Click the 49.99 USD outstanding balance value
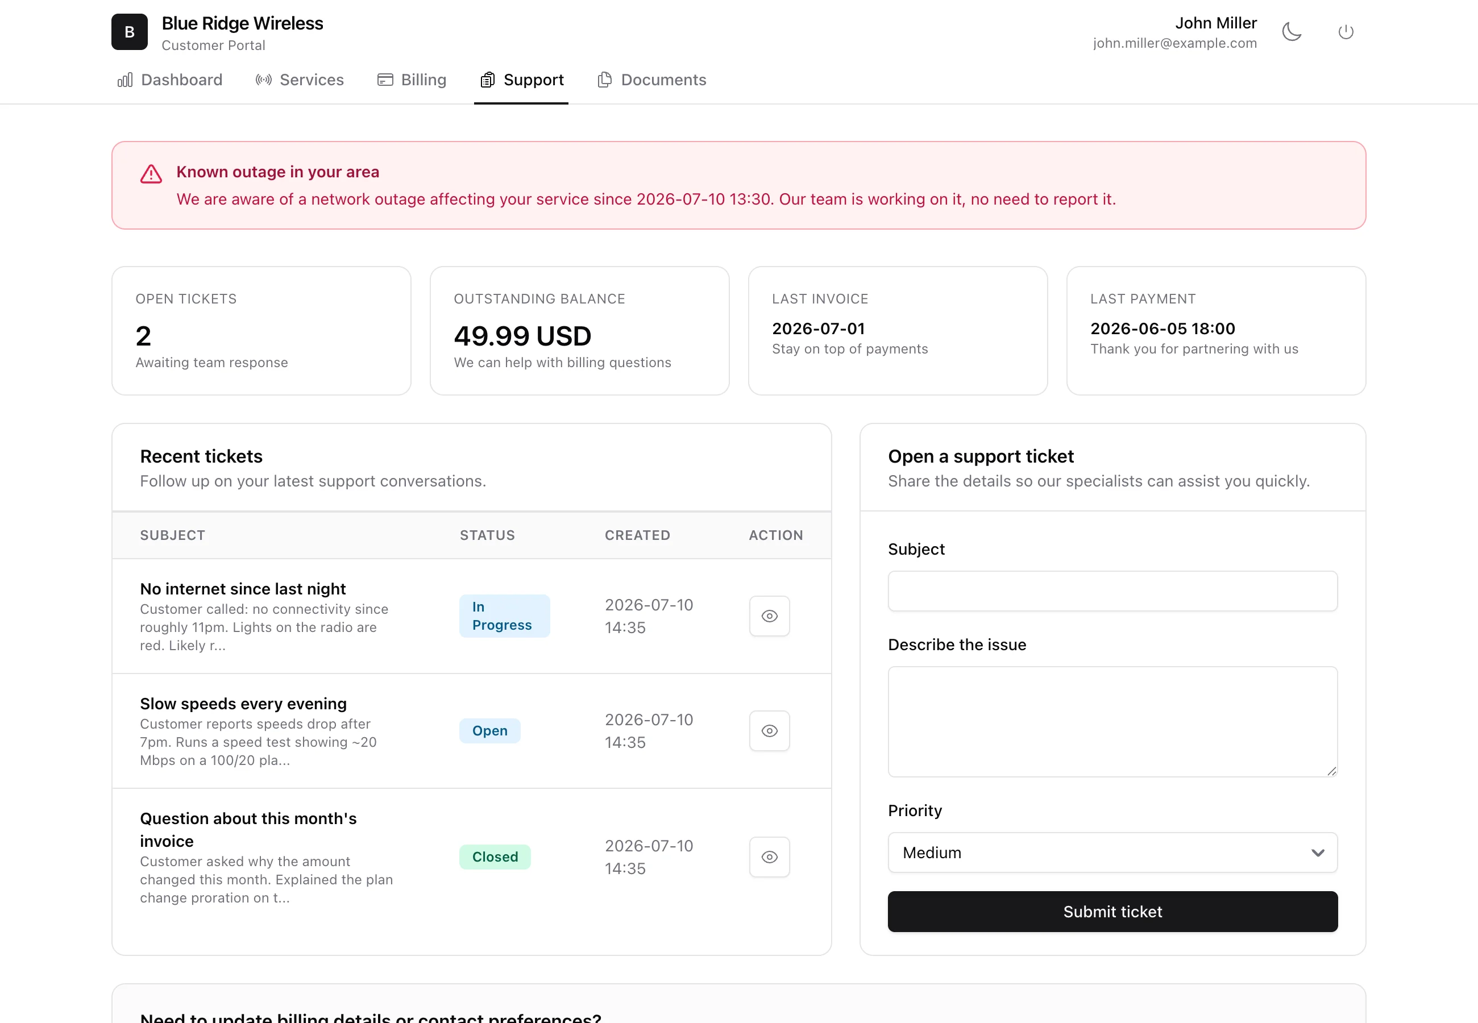 (522, 336)
